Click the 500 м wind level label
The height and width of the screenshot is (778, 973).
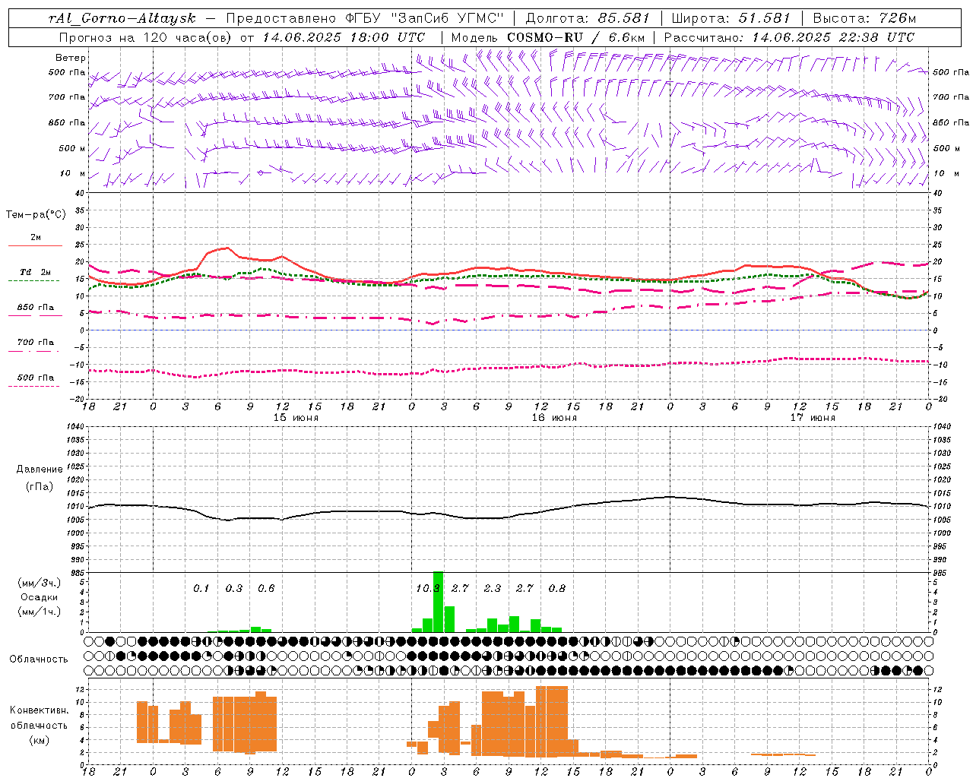pyautogui.click(x=73, y=148)
